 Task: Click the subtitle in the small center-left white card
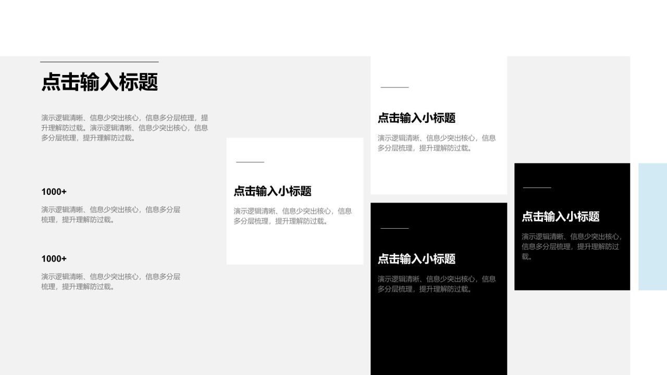pos(272,191)
